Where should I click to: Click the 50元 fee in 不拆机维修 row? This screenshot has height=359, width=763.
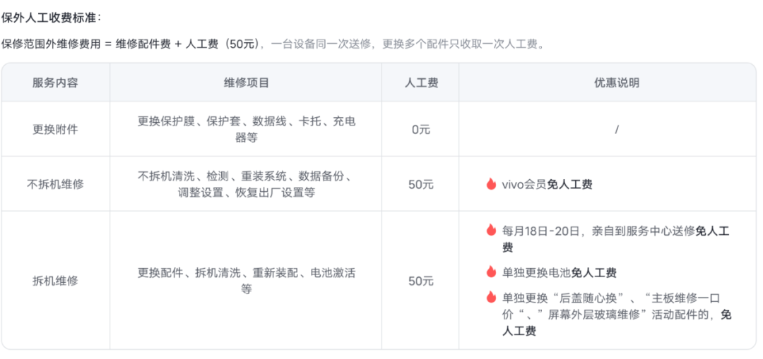pos(421,184)
